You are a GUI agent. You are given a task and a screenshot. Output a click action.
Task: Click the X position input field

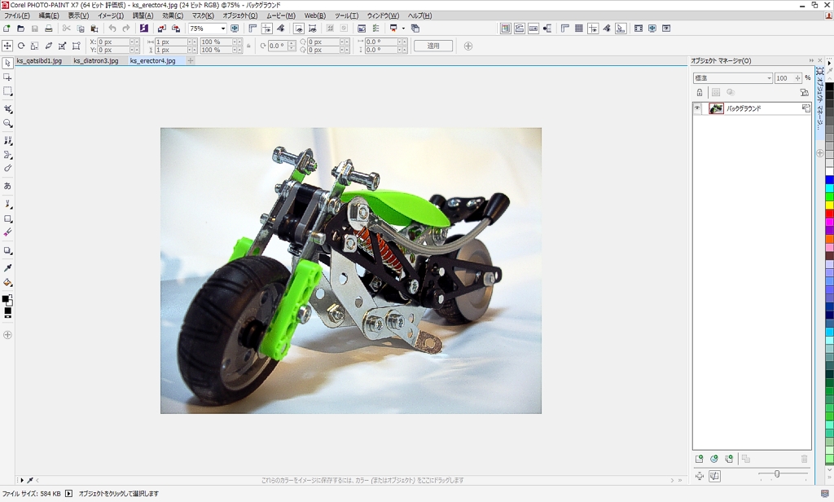point(112,42)
